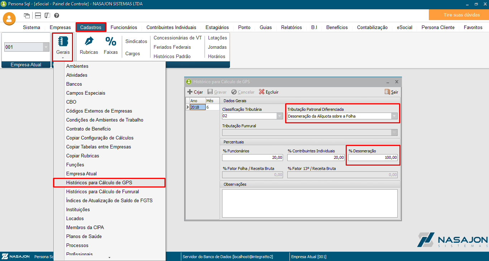Click the cascade windows icon
This screenshot has width=489, height=261.
click(27, 15)
